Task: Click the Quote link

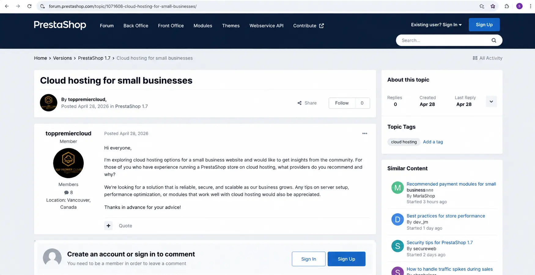Action: [125, 226]
